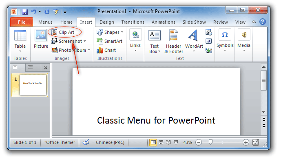Click the Save icon in Quick Access Toolbar
The width and height of the screenshot is (281, 157).
[x=25, y=12]
